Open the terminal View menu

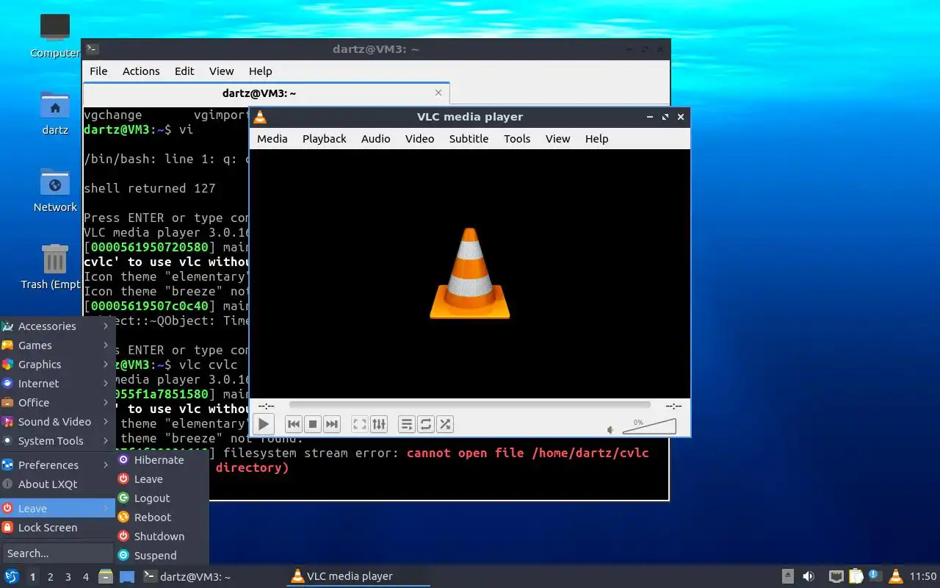221,71
